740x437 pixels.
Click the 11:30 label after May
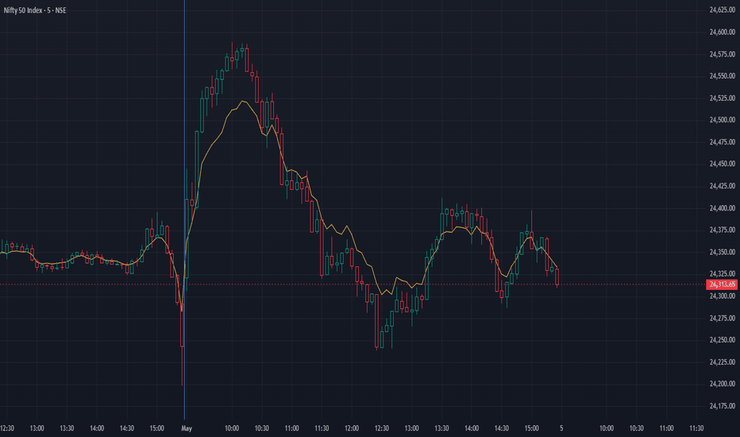pos(322,428)
